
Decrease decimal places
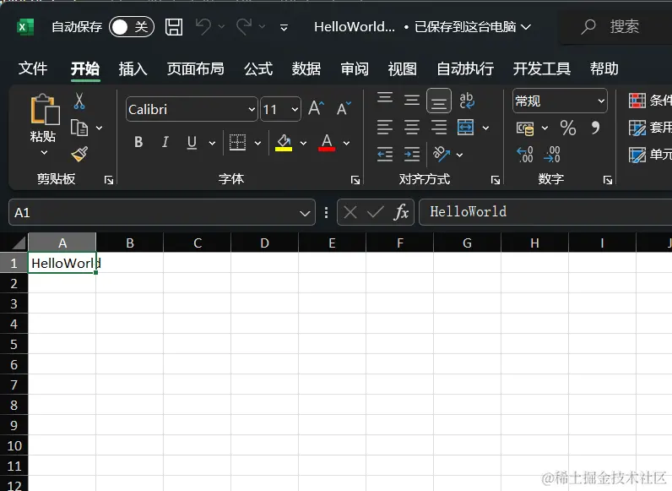click(x=552, y=155)
